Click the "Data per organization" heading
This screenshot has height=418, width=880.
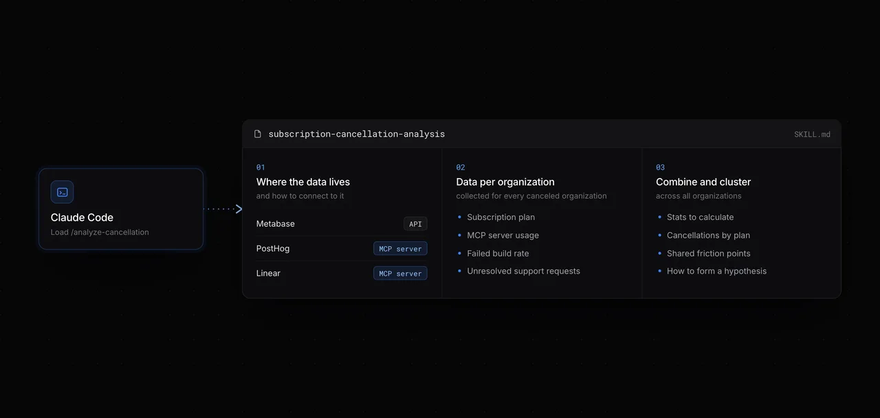pyautogui.click(x=505, y=182)
